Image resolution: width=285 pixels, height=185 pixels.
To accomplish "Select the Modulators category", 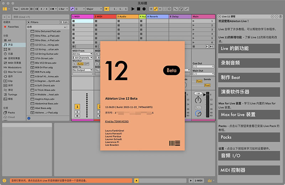I will click(15, 67).
